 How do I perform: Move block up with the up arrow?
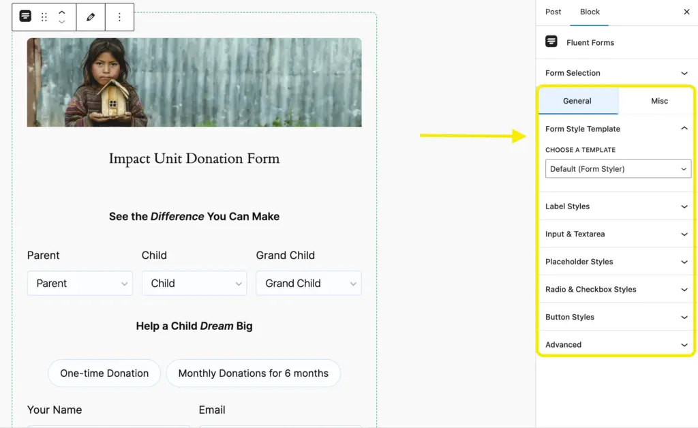62,12
